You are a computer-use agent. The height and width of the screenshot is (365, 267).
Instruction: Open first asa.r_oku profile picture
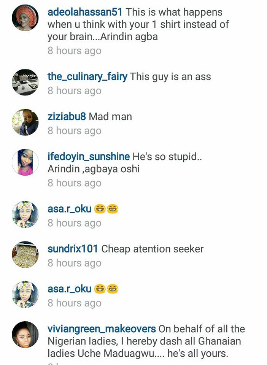pos(25,214)
